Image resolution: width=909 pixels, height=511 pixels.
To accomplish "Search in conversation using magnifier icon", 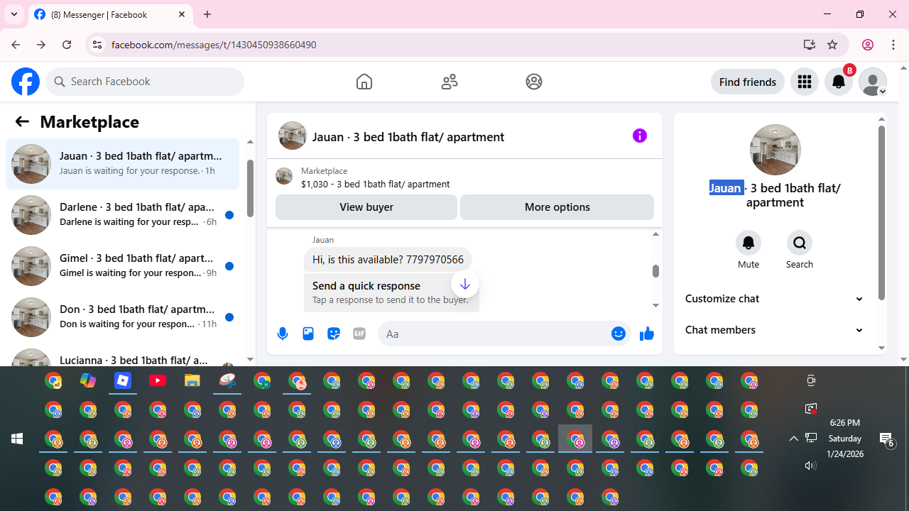I will 800,243.
